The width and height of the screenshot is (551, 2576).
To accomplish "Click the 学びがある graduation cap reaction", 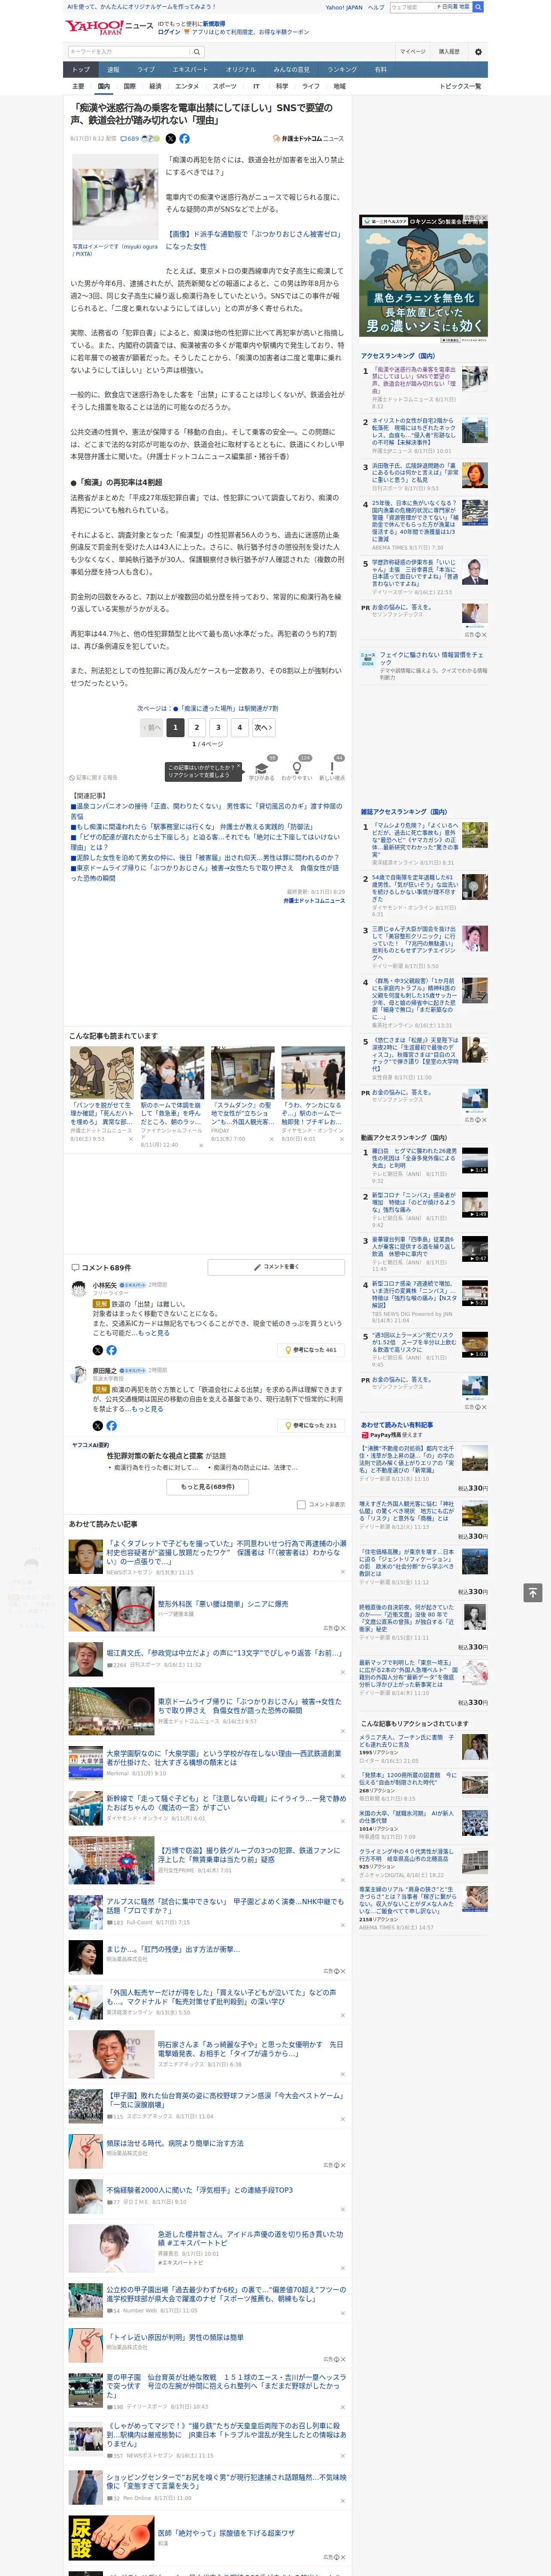I will pos(262,769).
